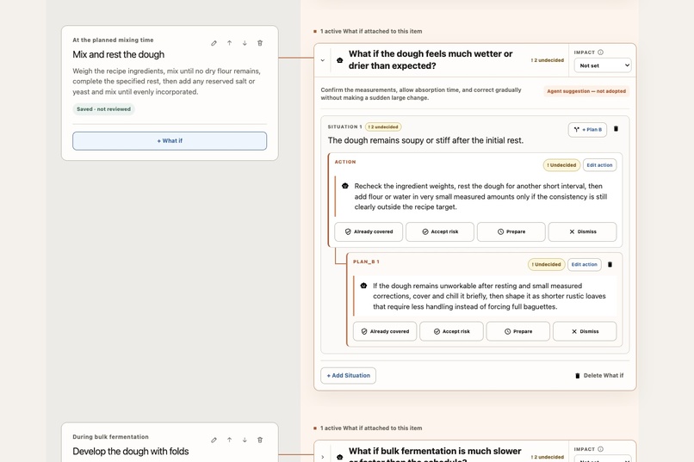Click the Undecided badge on Plan_B 1
The width and height of the screenshot is (694, 462).
pyautogui.click(x=547, y=264)
